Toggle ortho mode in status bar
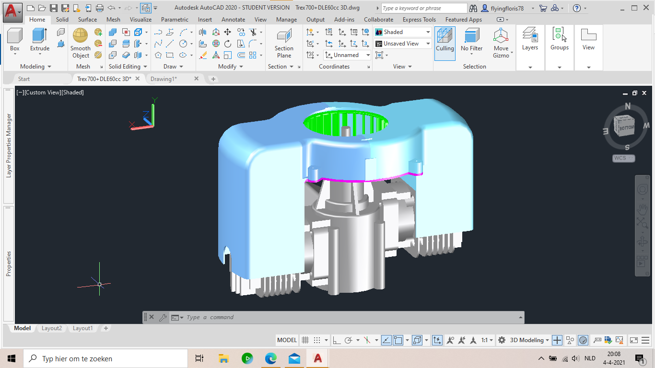Screen dimensions: 655x368 click(x=337, y=340)
